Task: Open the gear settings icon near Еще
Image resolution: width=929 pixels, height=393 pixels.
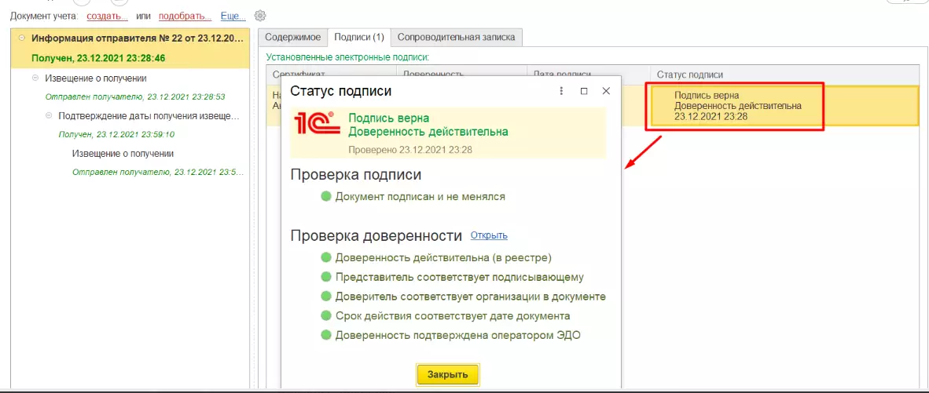Action: (259, 16)
